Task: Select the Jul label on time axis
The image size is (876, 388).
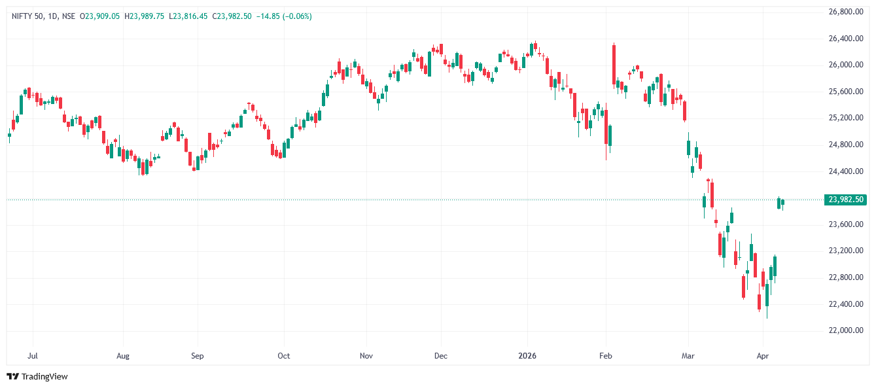Action: click(x=33, y=357)
